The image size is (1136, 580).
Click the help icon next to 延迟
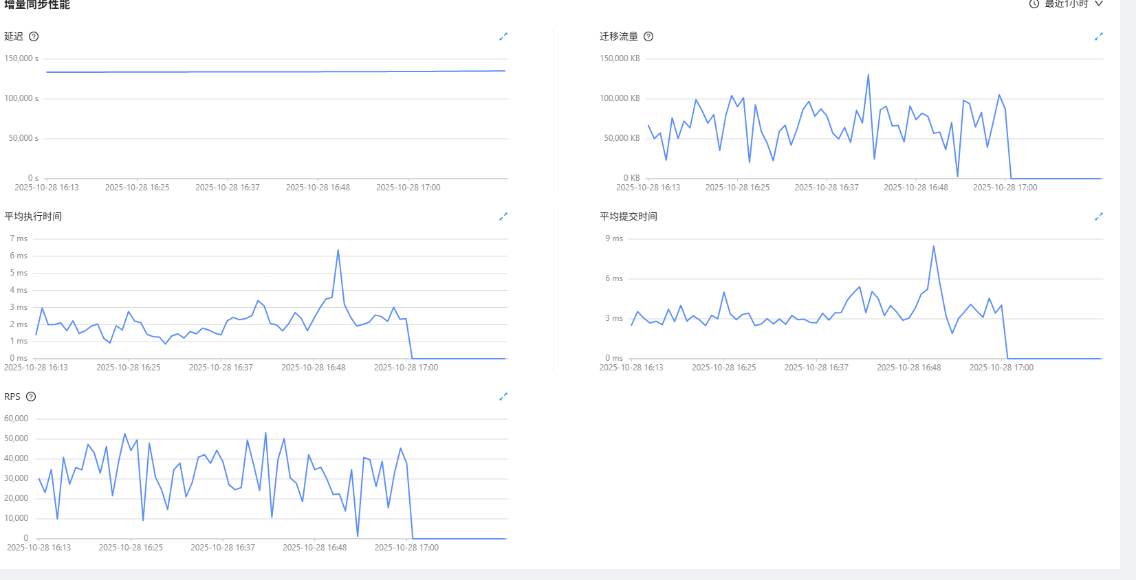click(34, 36)
